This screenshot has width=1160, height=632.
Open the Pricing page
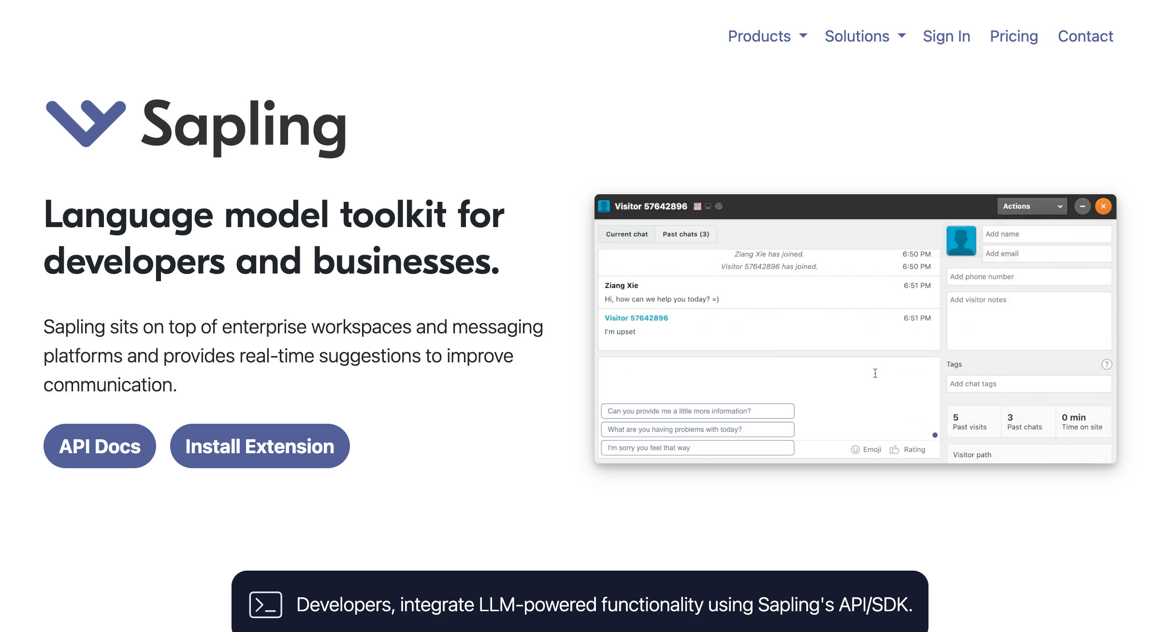(1014, 36)
